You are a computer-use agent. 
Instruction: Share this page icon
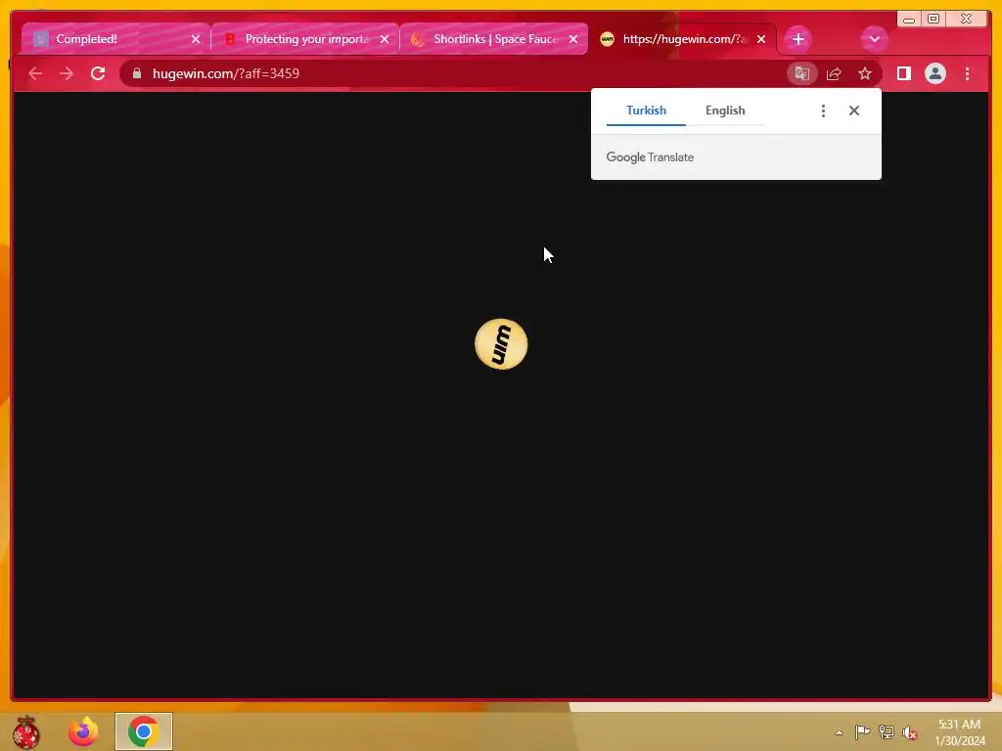click(834, 73)
